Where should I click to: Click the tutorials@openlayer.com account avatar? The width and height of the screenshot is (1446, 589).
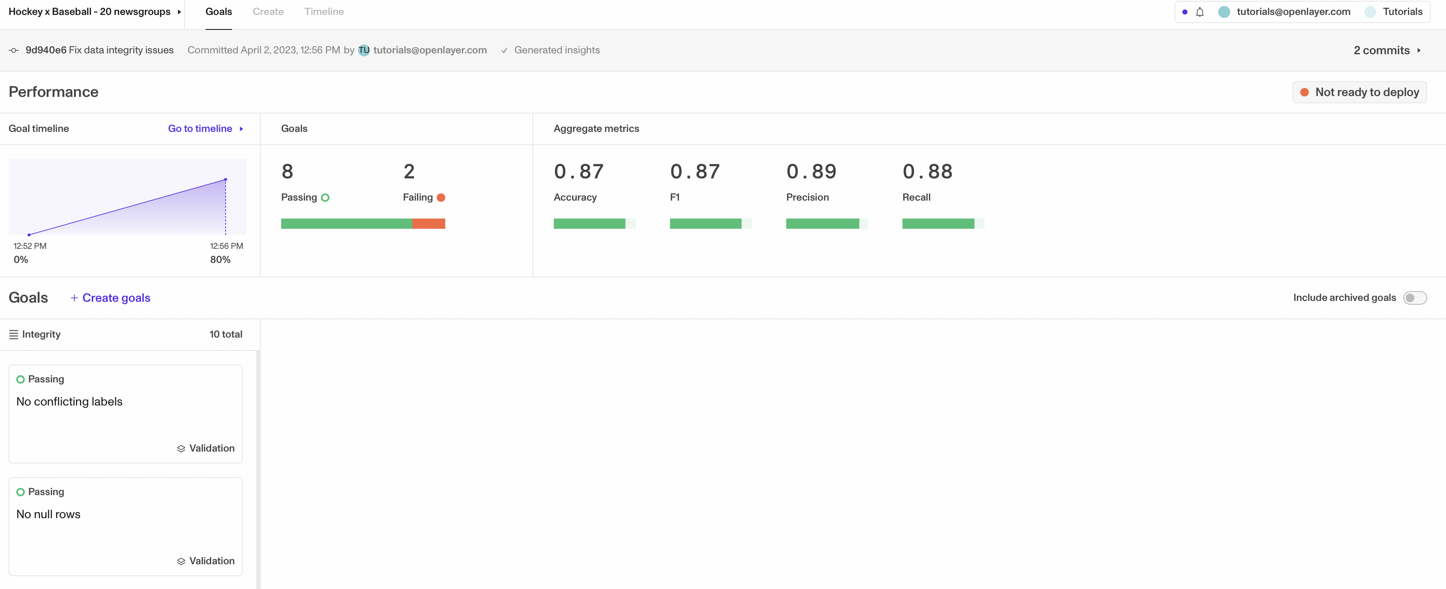click(1224, 12)
